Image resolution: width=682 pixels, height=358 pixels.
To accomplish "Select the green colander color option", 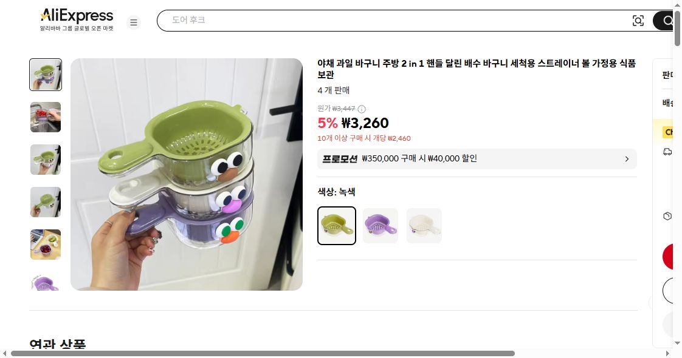I will pyautogui.click(x=337, y=225).
